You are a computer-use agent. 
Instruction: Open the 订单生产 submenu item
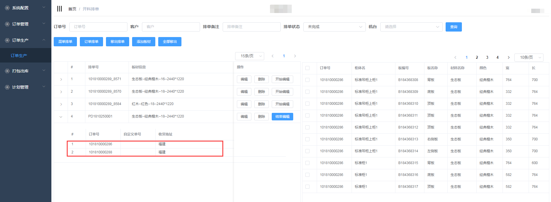tap(19, 56)
